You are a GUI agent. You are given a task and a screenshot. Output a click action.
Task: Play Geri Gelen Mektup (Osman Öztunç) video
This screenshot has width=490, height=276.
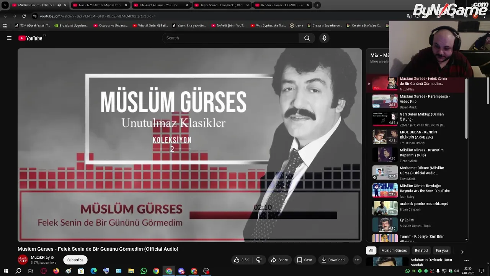point(385,119)
